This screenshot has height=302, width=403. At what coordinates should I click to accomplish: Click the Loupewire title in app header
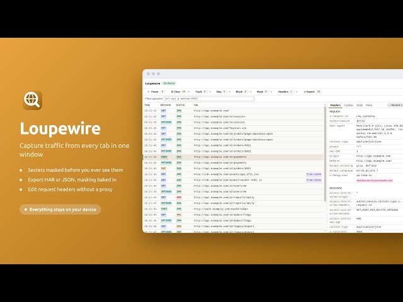point(152,84)
